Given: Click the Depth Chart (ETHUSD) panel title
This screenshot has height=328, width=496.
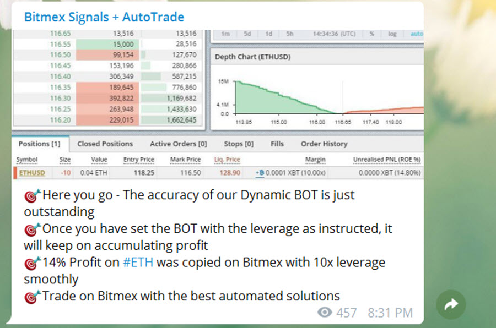Looking at the screenshot, I should point(253,57).
